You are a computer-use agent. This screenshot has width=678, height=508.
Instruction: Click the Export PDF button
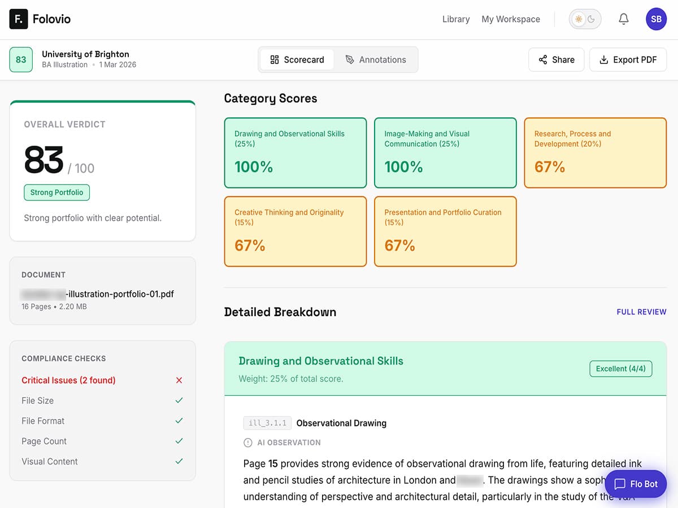[628, 59]
